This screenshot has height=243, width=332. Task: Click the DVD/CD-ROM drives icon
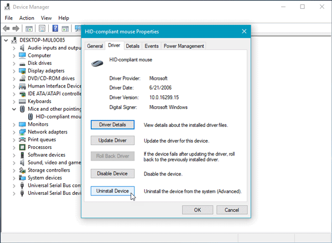pyautogui.click(x=22, y=79)
